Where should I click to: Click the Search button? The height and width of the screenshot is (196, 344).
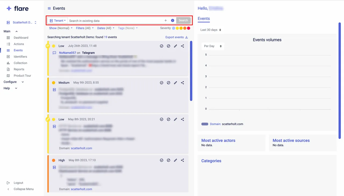point(183,20)
